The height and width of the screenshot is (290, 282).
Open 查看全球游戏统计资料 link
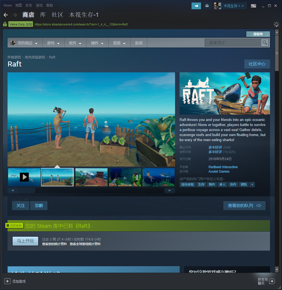tap(85, 244)
